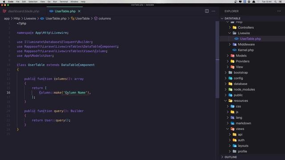Open Explorer panel more actions ellipsis

pyautogui.click(x=279, y=11)
